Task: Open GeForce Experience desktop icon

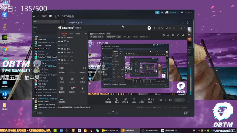Action: coord(5,39)
